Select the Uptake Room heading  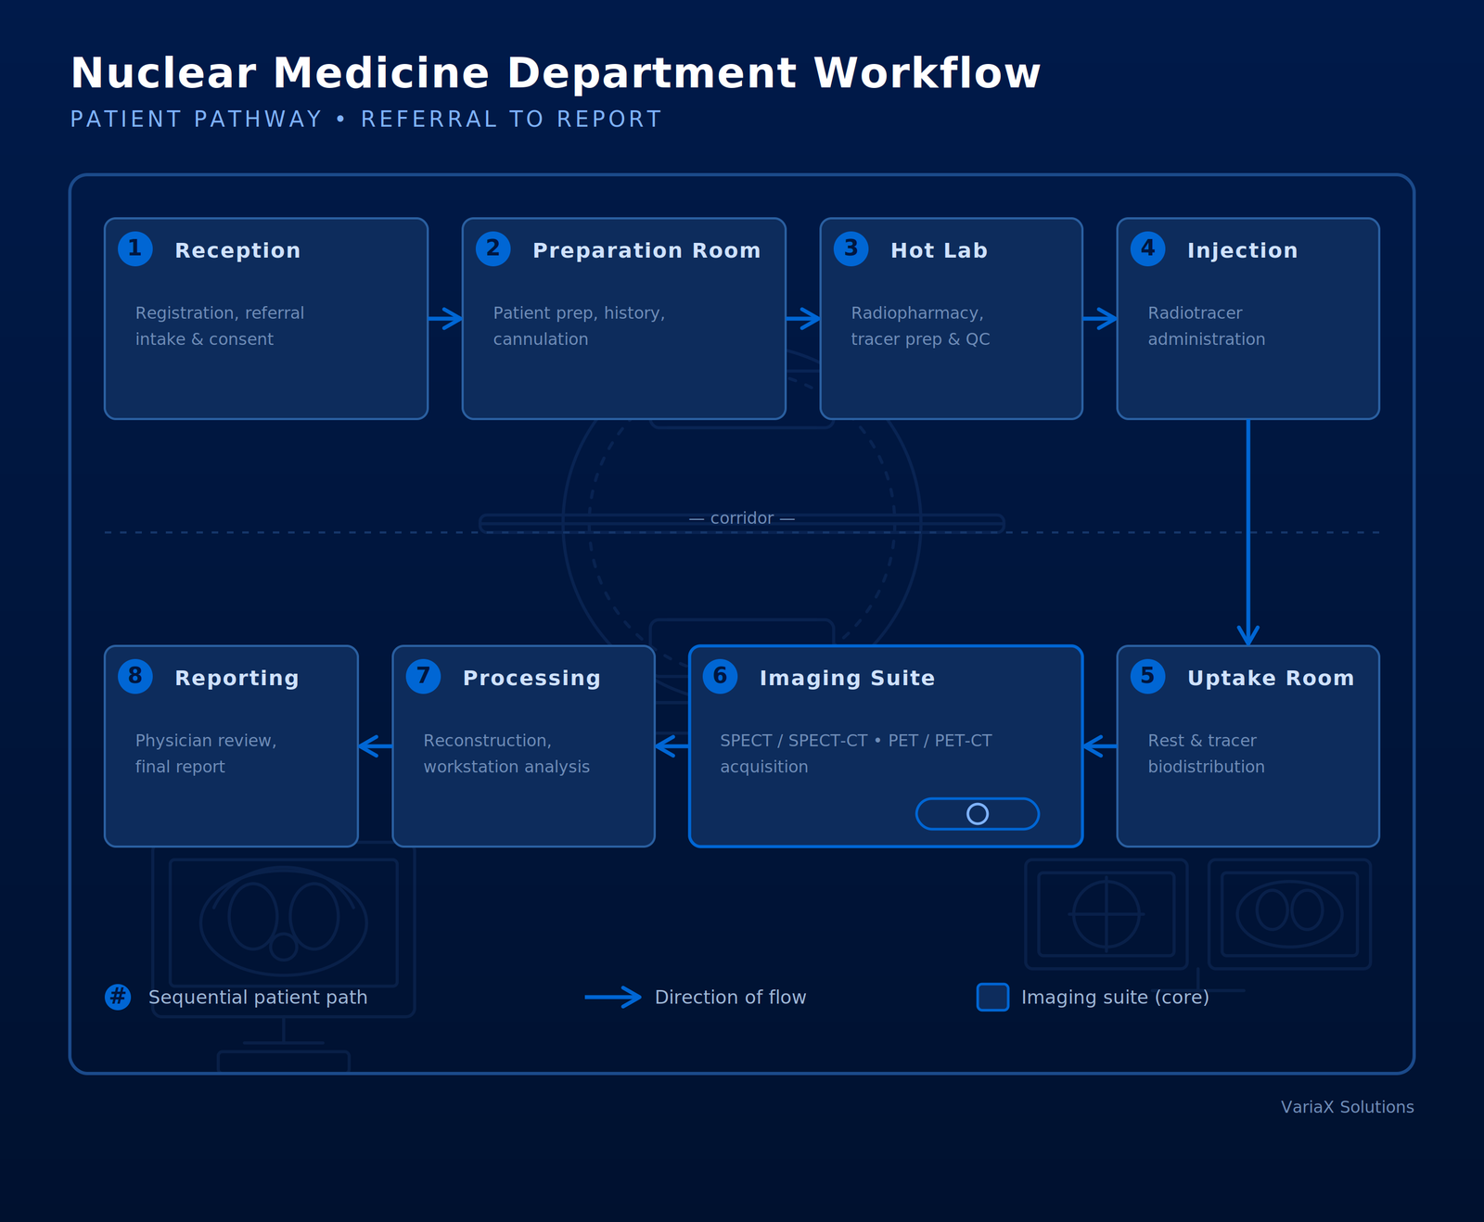click(1271, 678)
